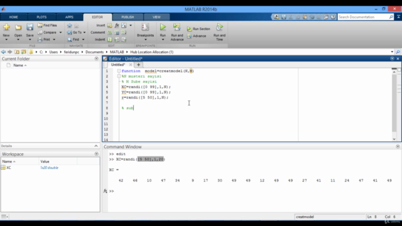402x226 pixels.
Task: Switch to the APPS ribbon tab
Action: (69, 17)
